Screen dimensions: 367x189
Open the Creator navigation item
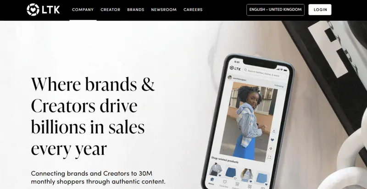110,10
